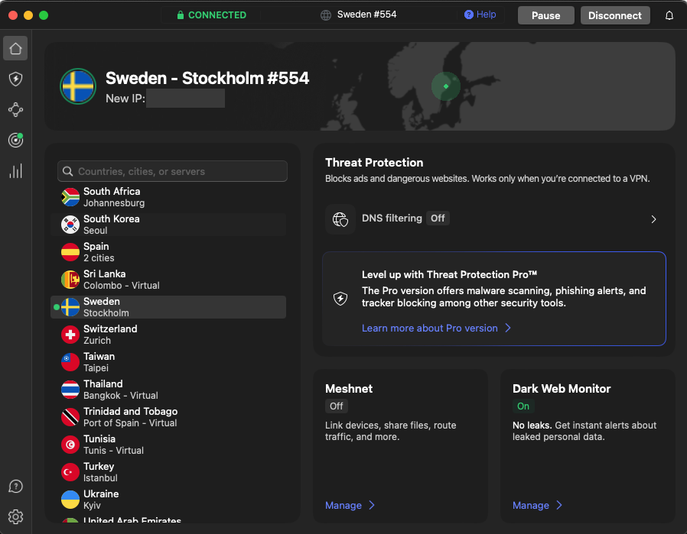Click the notifications bell icon
This screenshot has height=534, width=687.
pos(669,15)
